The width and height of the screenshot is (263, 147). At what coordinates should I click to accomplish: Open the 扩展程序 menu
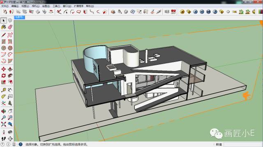tap(78, 6)
